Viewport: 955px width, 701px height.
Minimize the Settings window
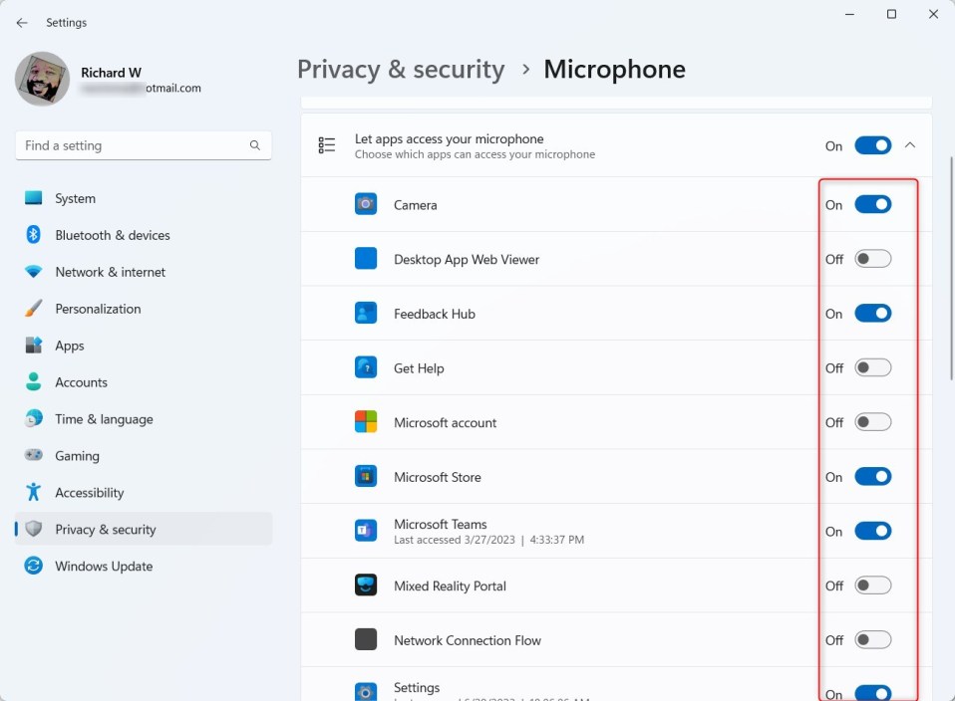coord(849,14)
